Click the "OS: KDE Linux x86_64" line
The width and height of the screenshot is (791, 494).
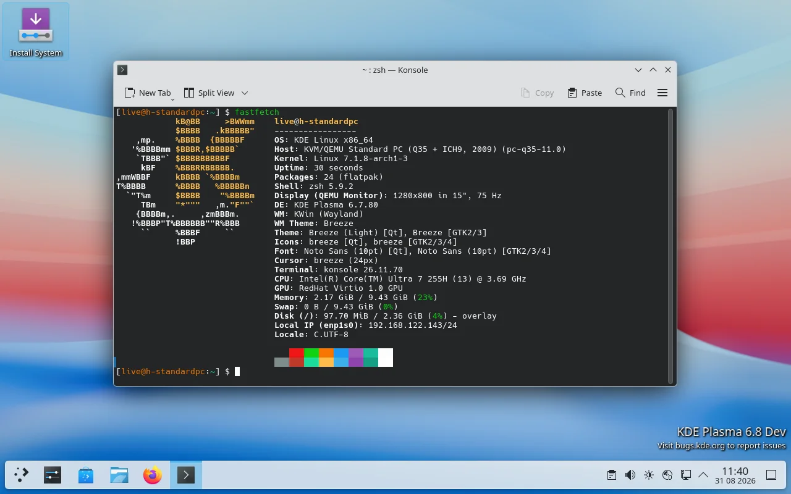coord(324,140)
